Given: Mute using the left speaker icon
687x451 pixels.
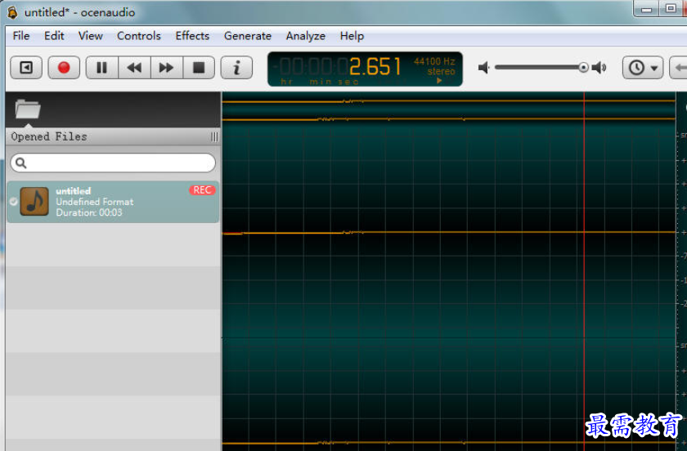Looking at the screenshot, I should (x=483, y=68).
